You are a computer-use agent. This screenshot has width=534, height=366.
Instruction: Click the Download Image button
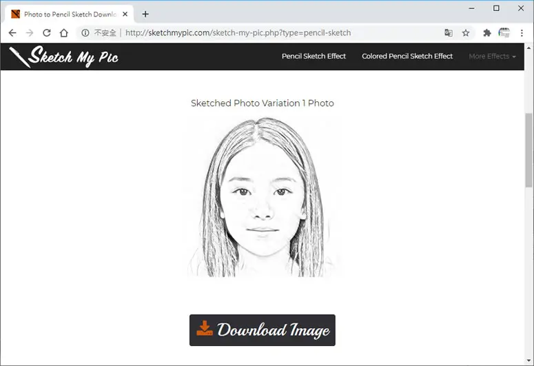(x=263, y=330)
